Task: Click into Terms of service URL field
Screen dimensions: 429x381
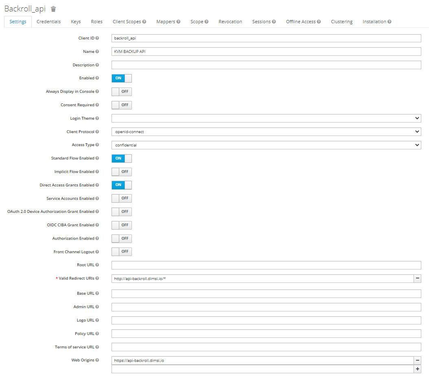Action: [266, 347]
